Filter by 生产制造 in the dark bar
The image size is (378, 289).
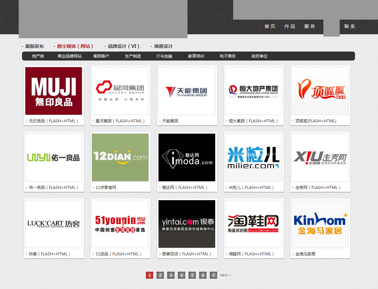133,56
